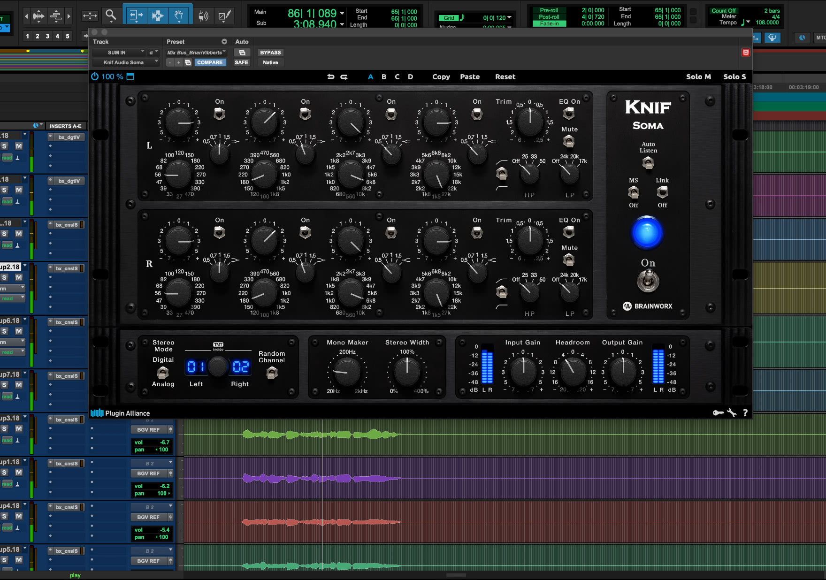This screenshot has width=826, height=580.
Task: Open the Mix Bus_BrianVibberts preset dropdown
Action: (197, 53)
